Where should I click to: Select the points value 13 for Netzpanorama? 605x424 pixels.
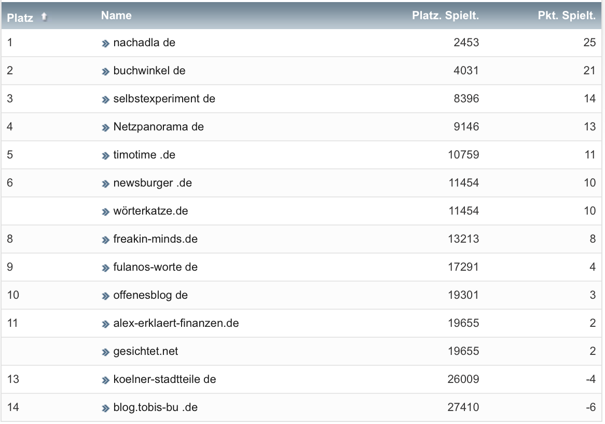click(x=589, y=127)
